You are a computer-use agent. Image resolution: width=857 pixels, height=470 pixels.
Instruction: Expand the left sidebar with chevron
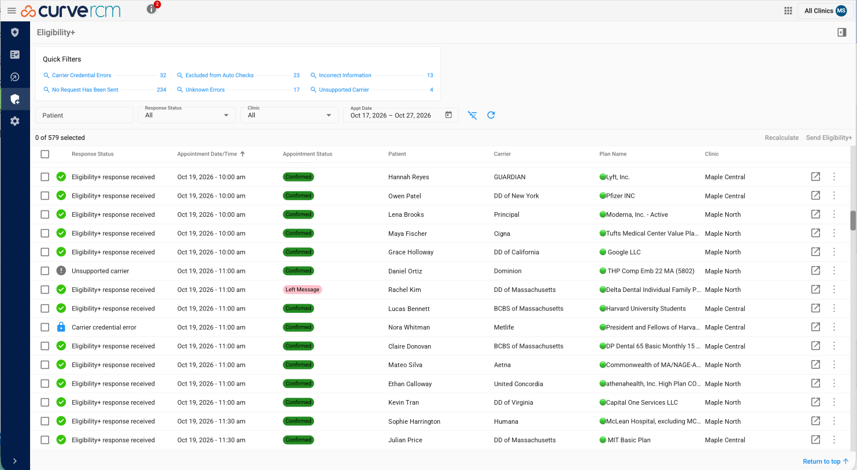(x=15, y=461)
